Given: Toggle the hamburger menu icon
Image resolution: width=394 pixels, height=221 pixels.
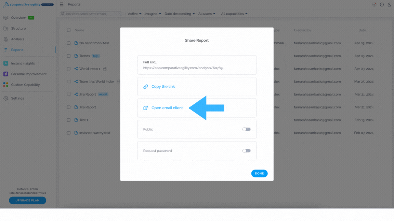Looking at the screenshot, I should [x=62, y=4].
